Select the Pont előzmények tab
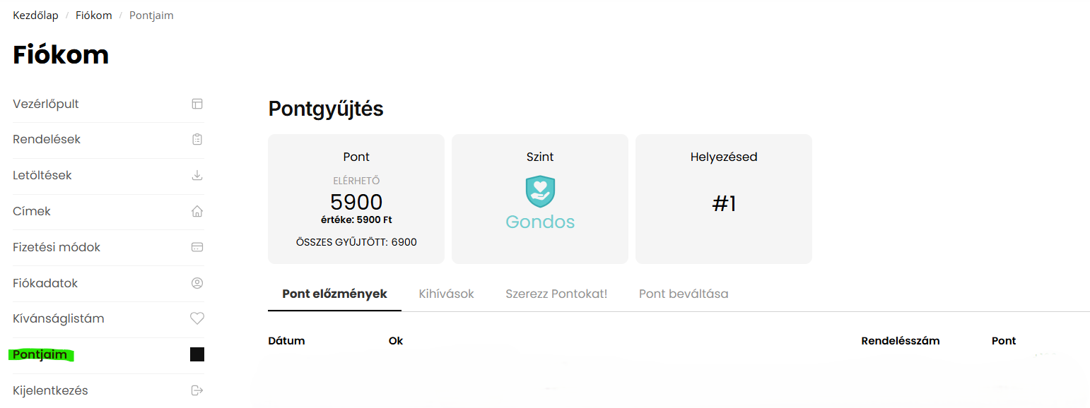Screen dimensions: 1090x408 (334, 294)
